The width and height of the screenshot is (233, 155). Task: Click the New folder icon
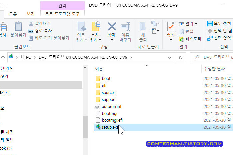click(143, 26)
